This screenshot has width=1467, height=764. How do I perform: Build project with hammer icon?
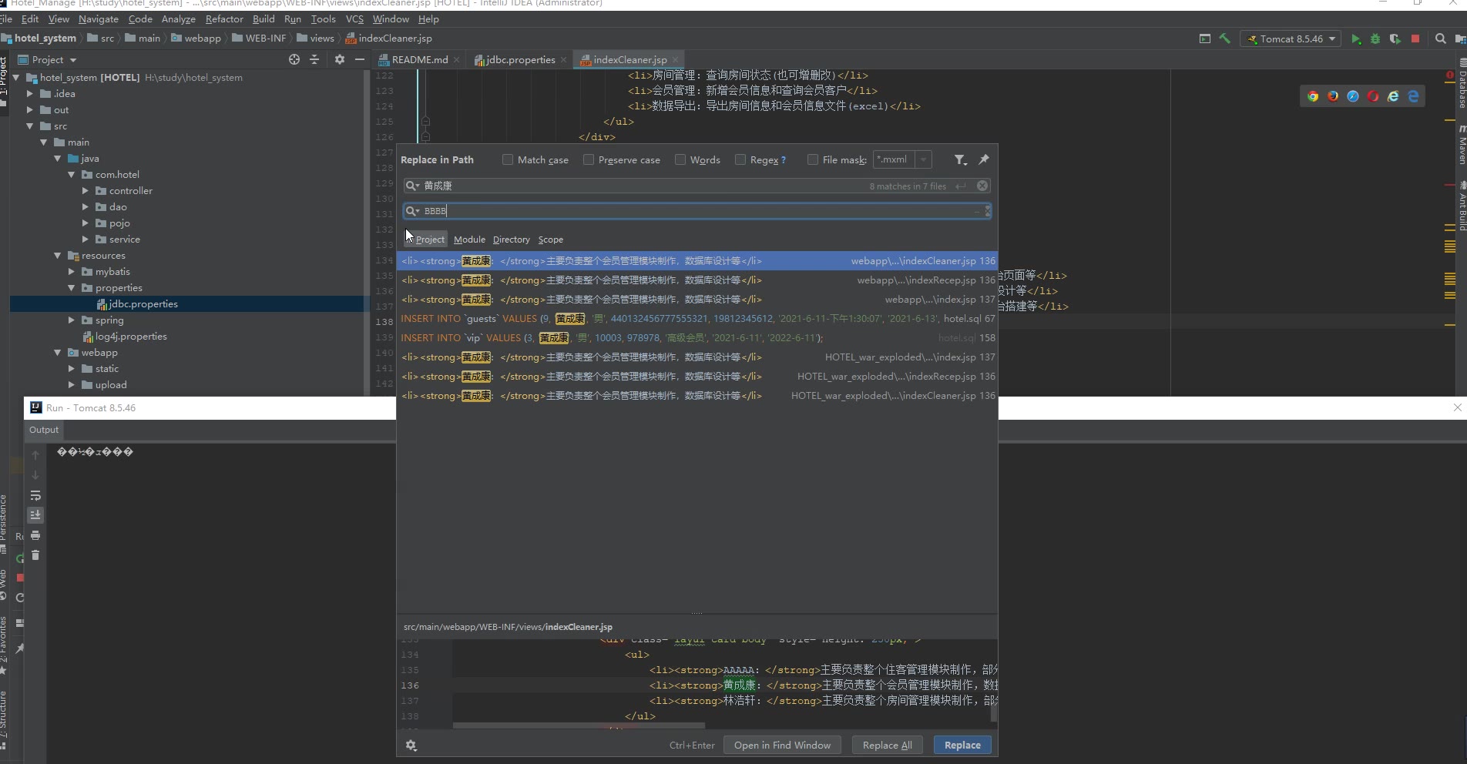click(1224, 39)
